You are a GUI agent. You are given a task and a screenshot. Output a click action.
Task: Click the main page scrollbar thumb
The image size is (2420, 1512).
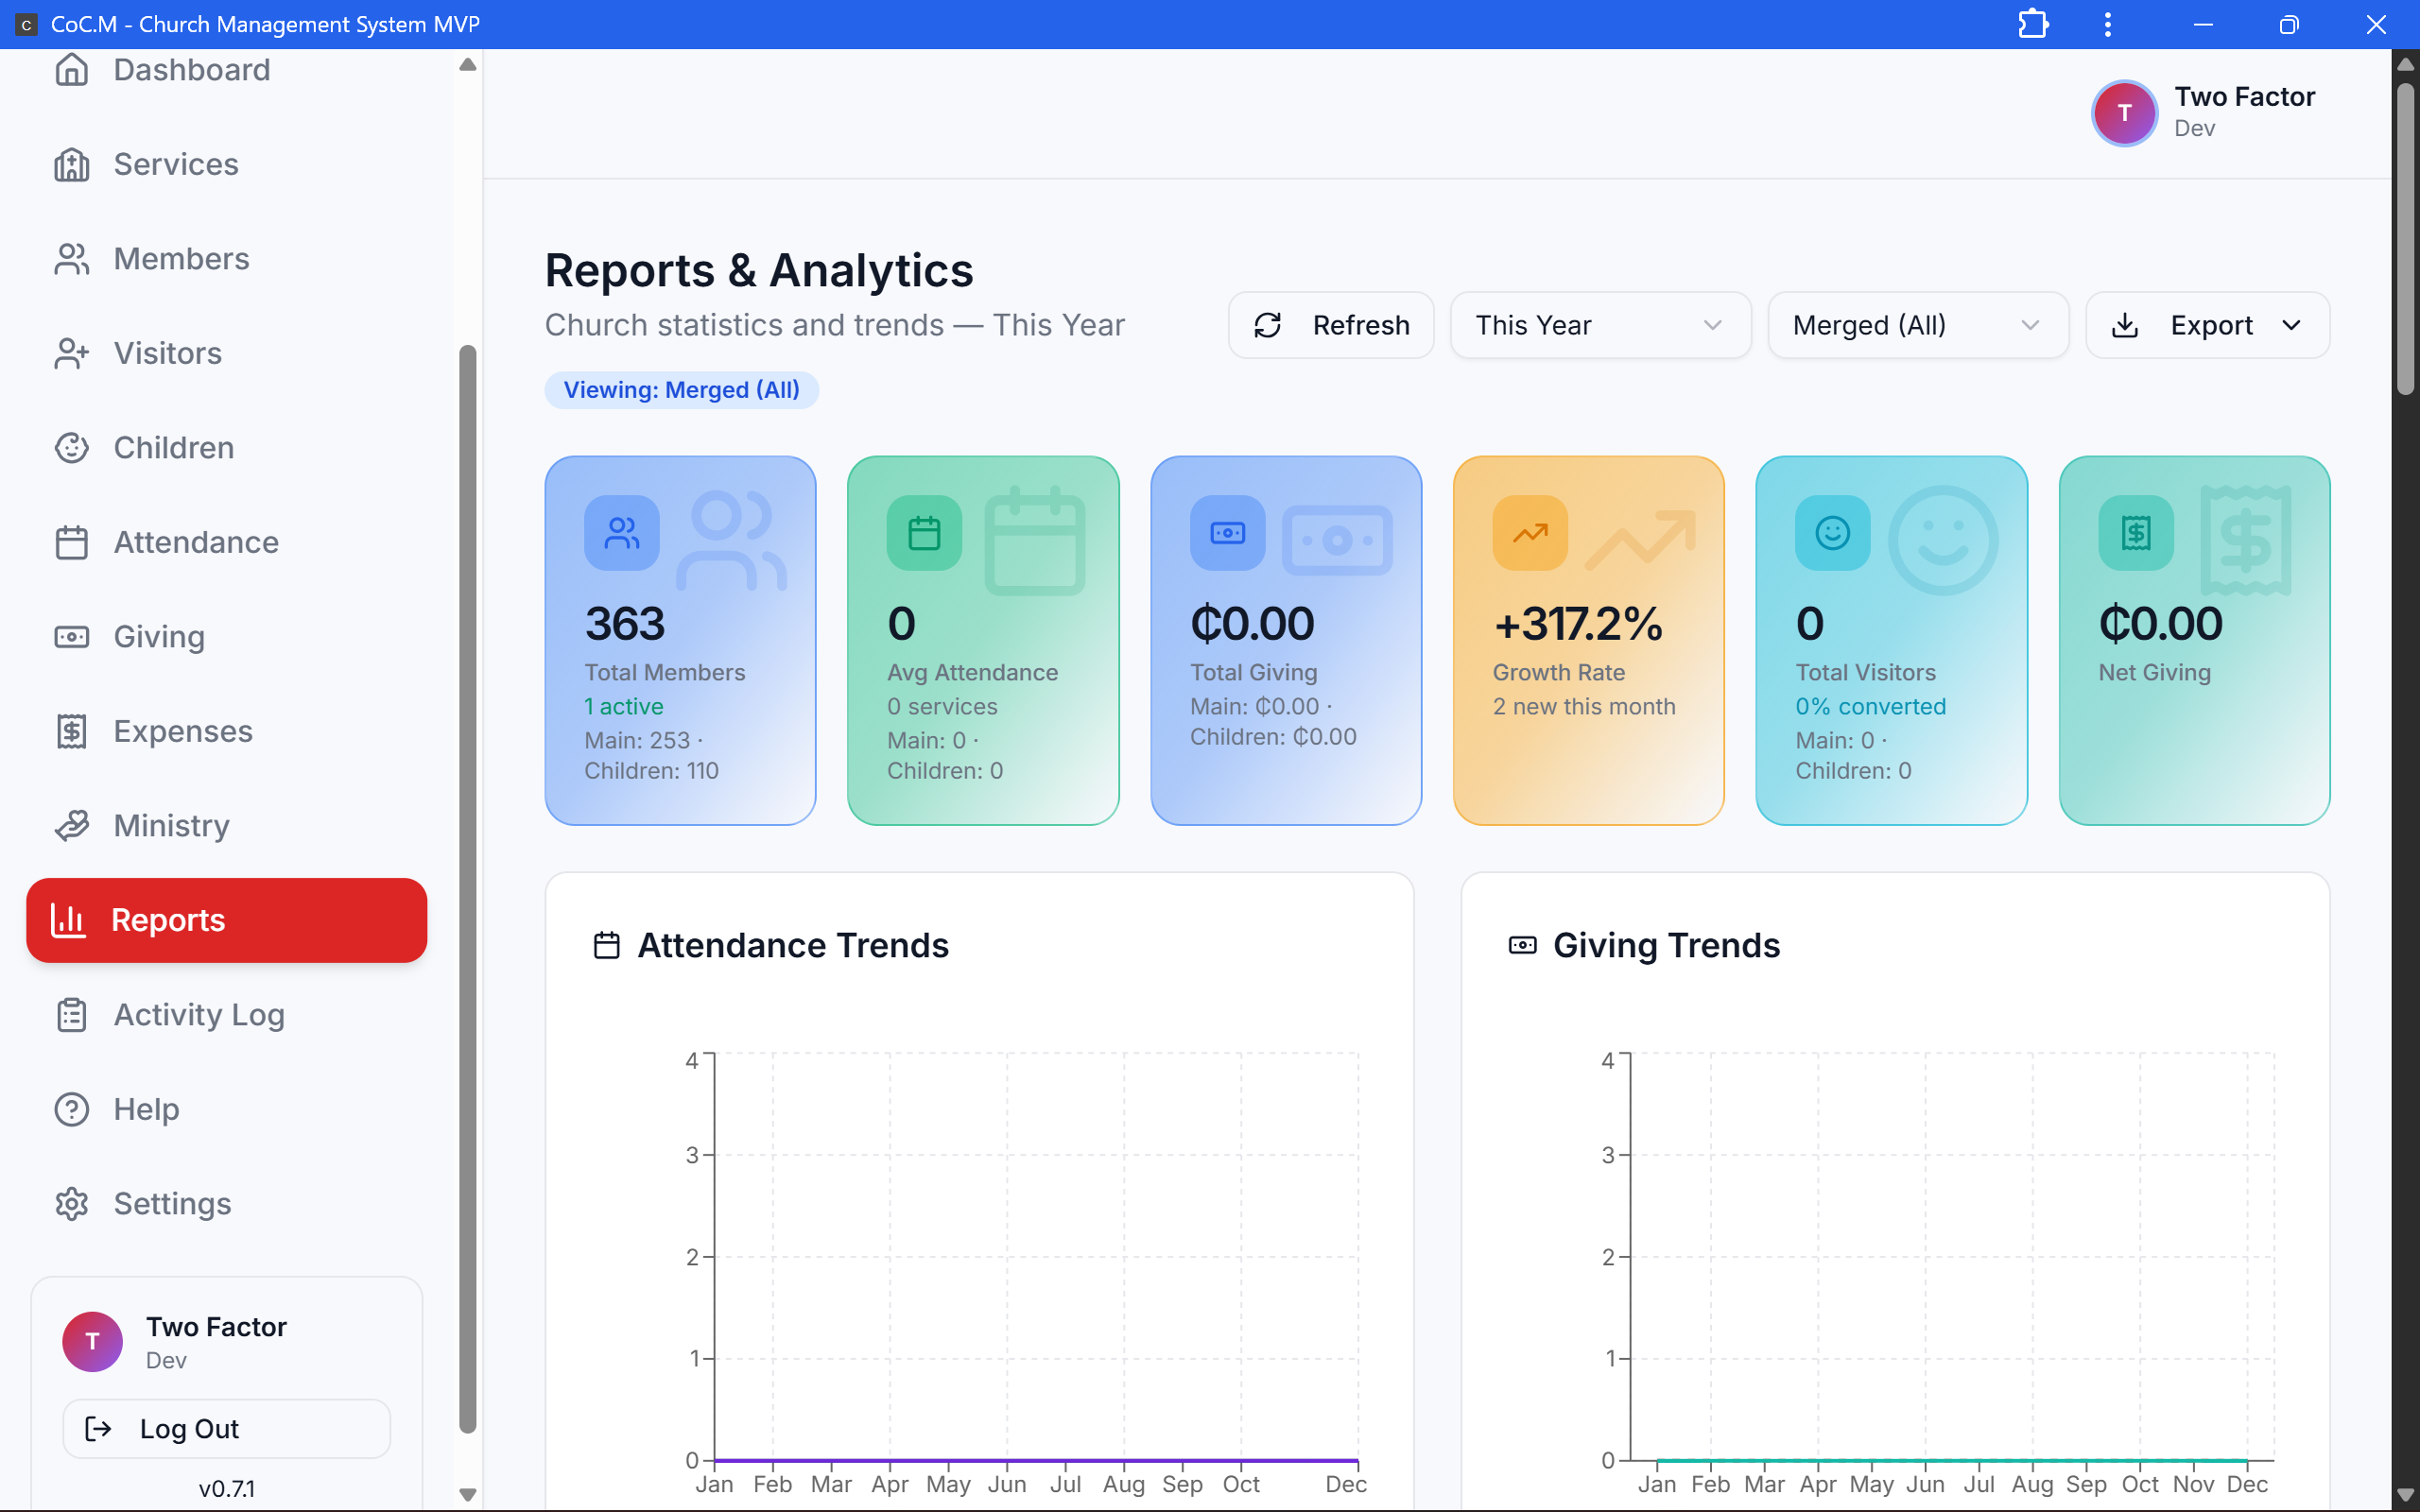2406,240
